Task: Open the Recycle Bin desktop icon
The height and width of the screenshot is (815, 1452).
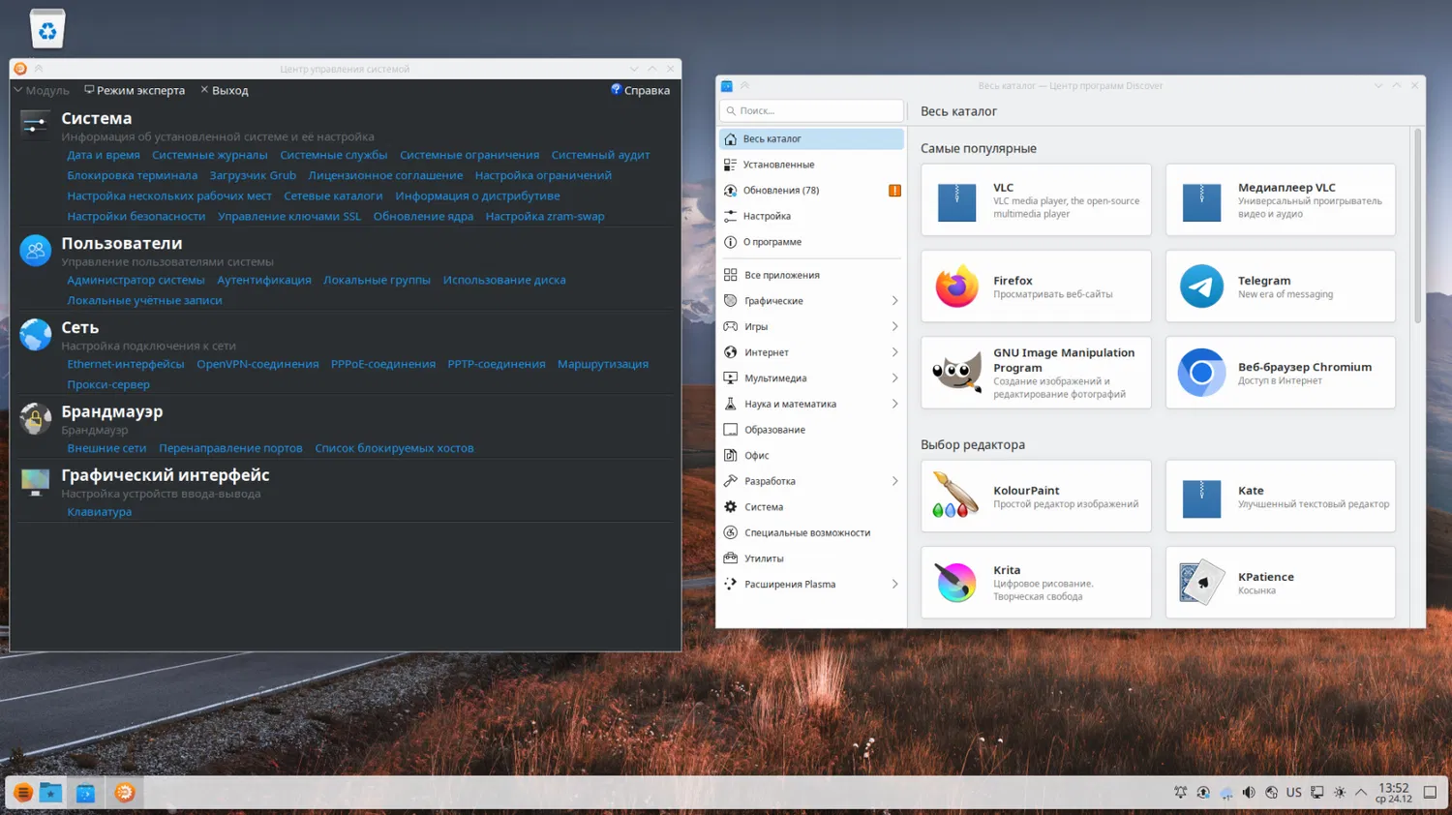Action: (46, 28)
